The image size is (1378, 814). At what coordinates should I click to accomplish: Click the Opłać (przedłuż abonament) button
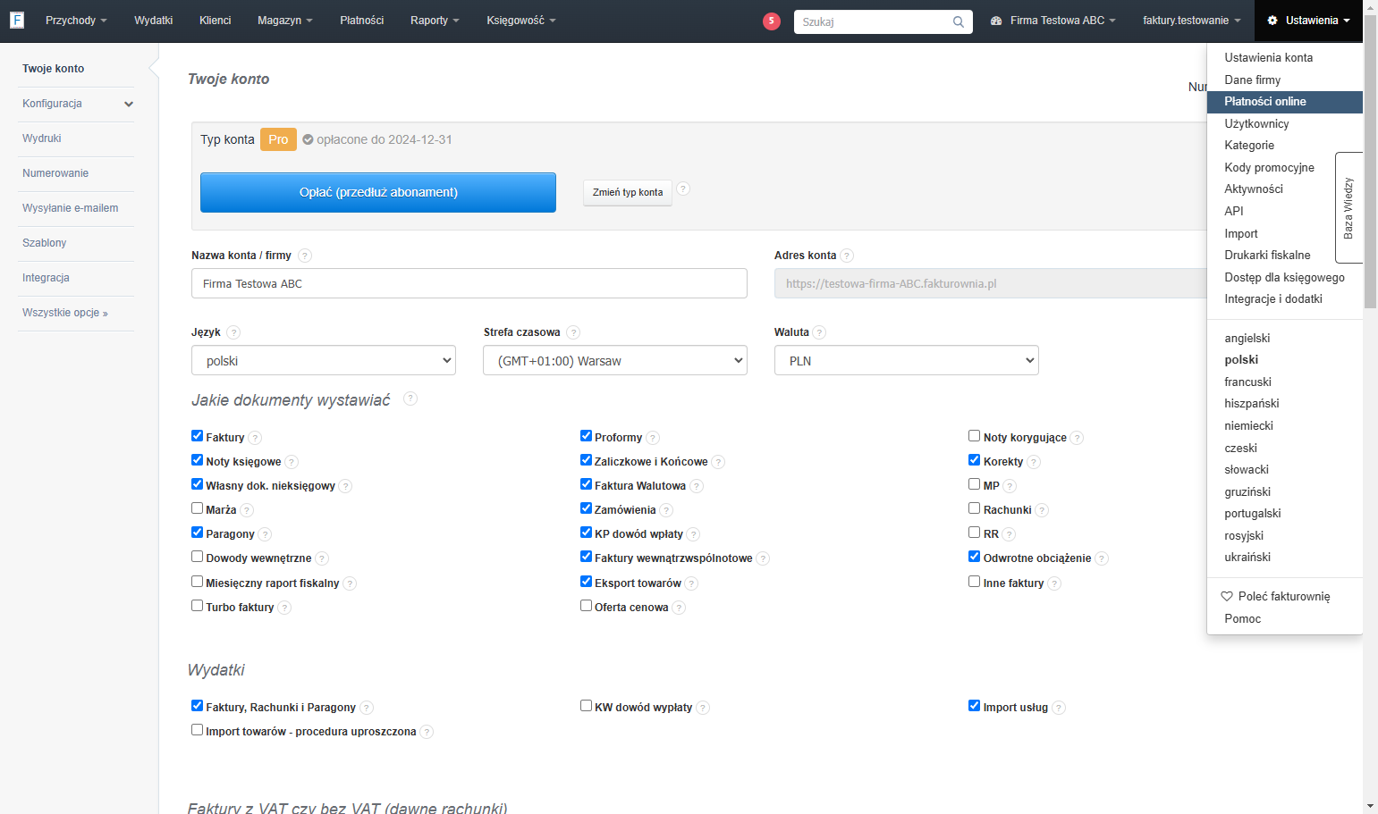(378, 192)
